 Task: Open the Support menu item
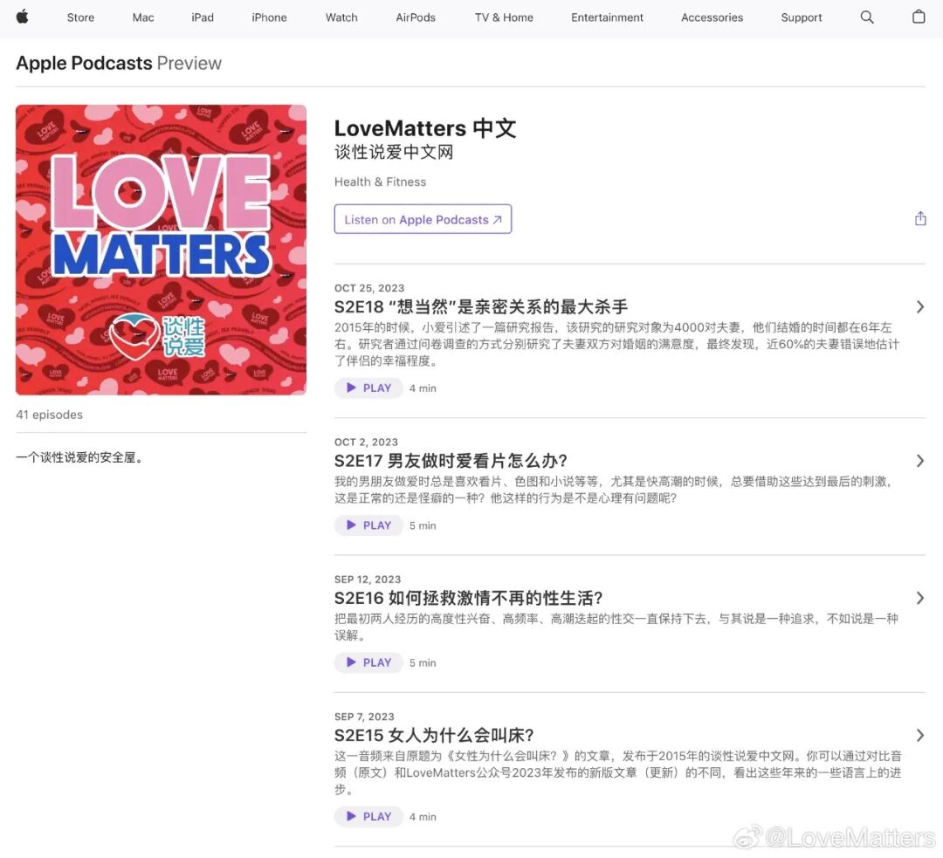pyautogui.click(x=802, y=17)
